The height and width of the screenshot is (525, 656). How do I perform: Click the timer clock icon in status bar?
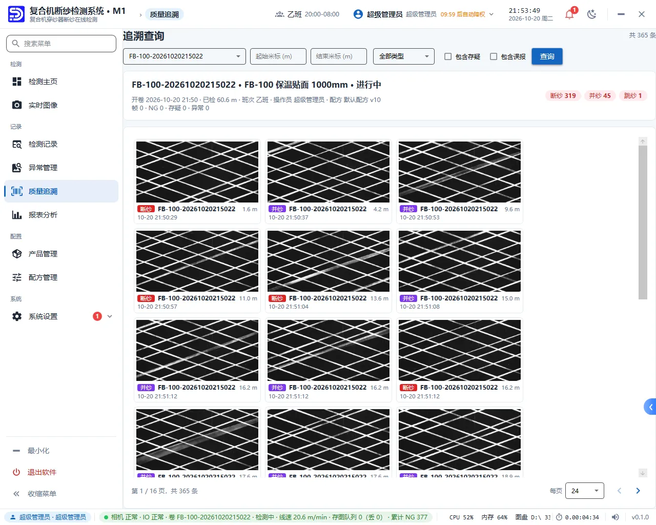559,517
